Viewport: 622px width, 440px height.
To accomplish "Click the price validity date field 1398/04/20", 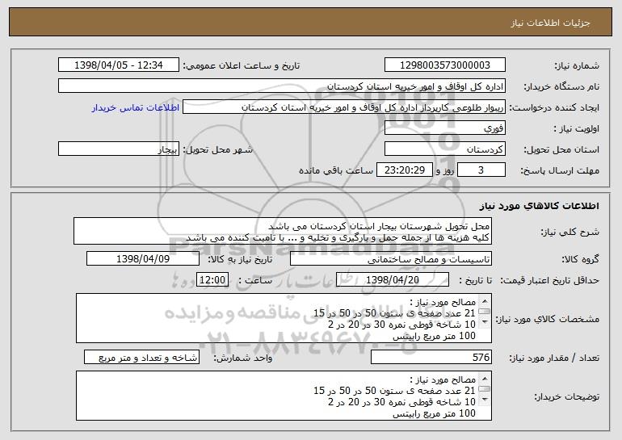I will click(393, 280).
